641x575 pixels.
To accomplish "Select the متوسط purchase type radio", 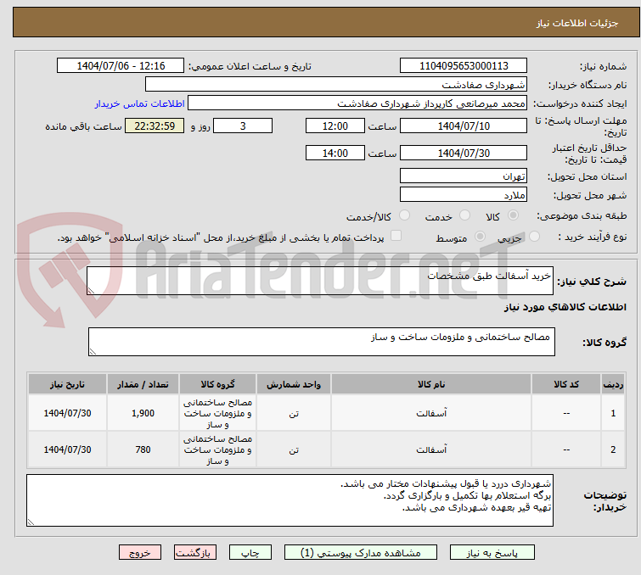I will pyautogui.click(x=480, y=237).
